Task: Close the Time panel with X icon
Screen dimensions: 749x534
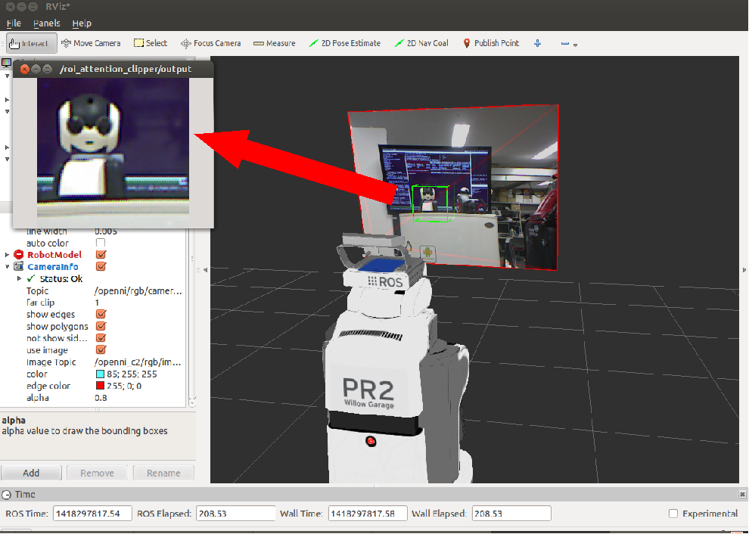Action: pyautogui.click(x=742, y=495)
